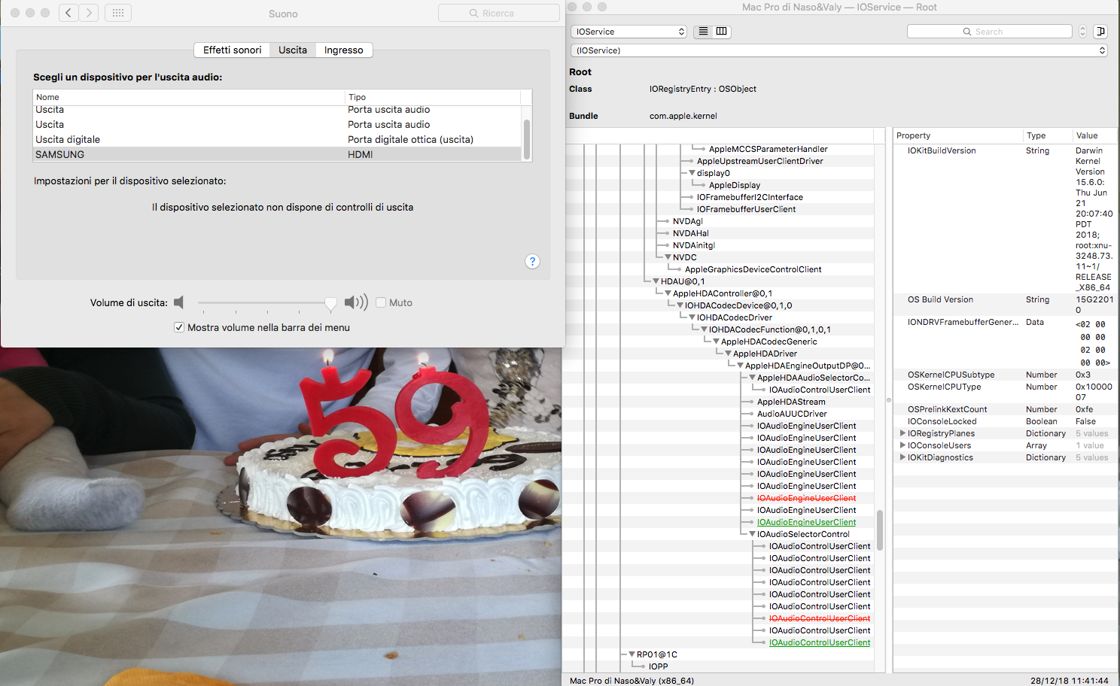Go back in the Suono preferences window
1120x686 pixels.
[68, 13]
